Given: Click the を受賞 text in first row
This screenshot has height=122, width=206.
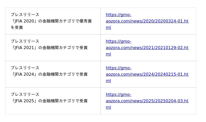Looking at the screenshot, I should point(17,28).
